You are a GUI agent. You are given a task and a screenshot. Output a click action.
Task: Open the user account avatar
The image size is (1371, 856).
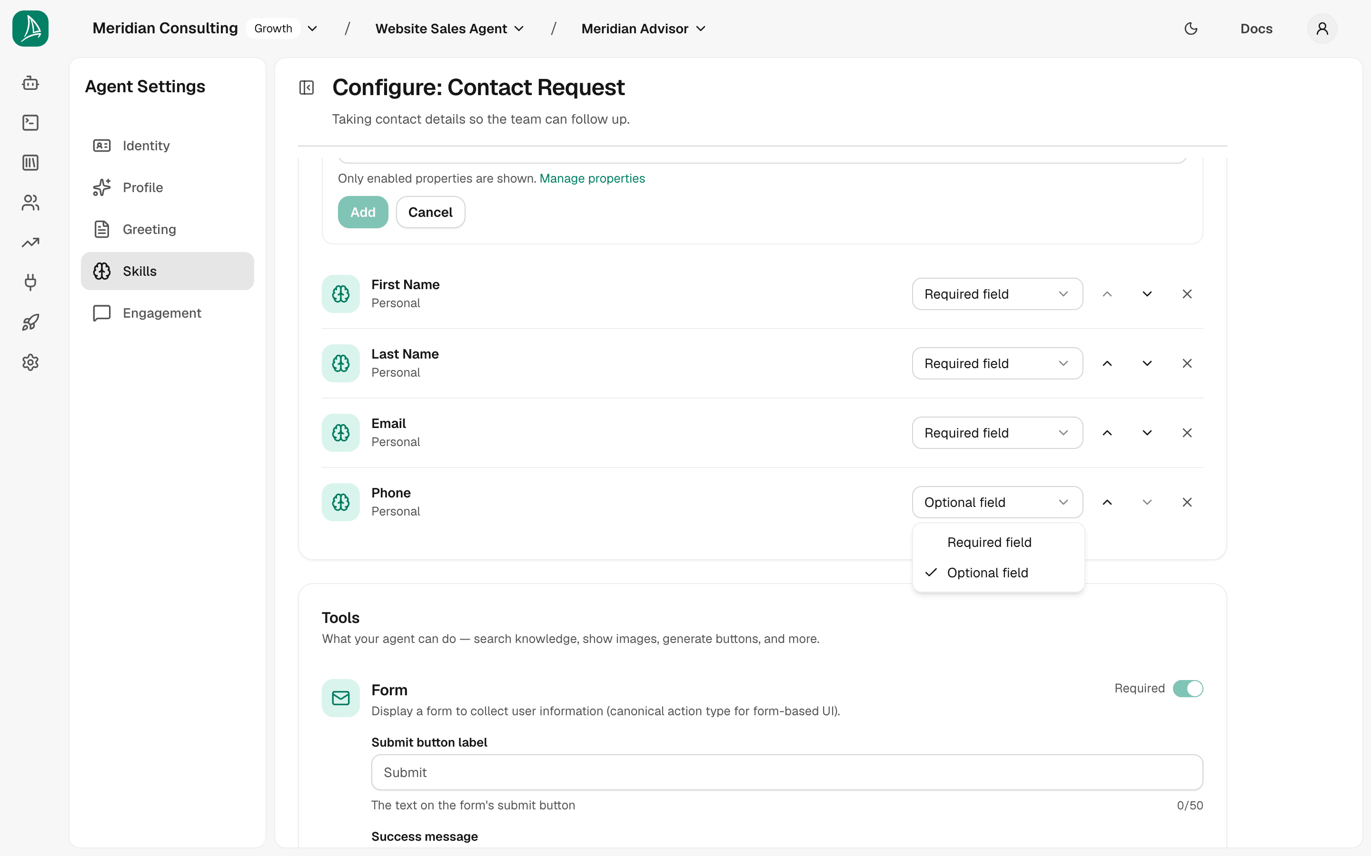point(1322,29)
